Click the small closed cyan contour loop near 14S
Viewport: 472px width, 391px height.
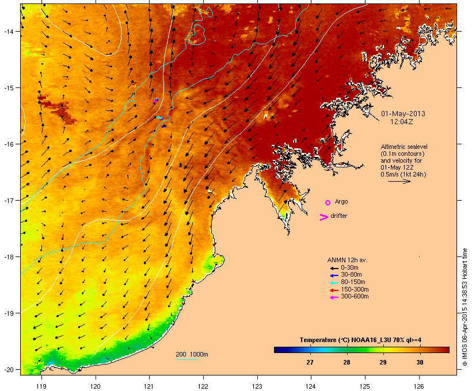click(x=197, y=35)
